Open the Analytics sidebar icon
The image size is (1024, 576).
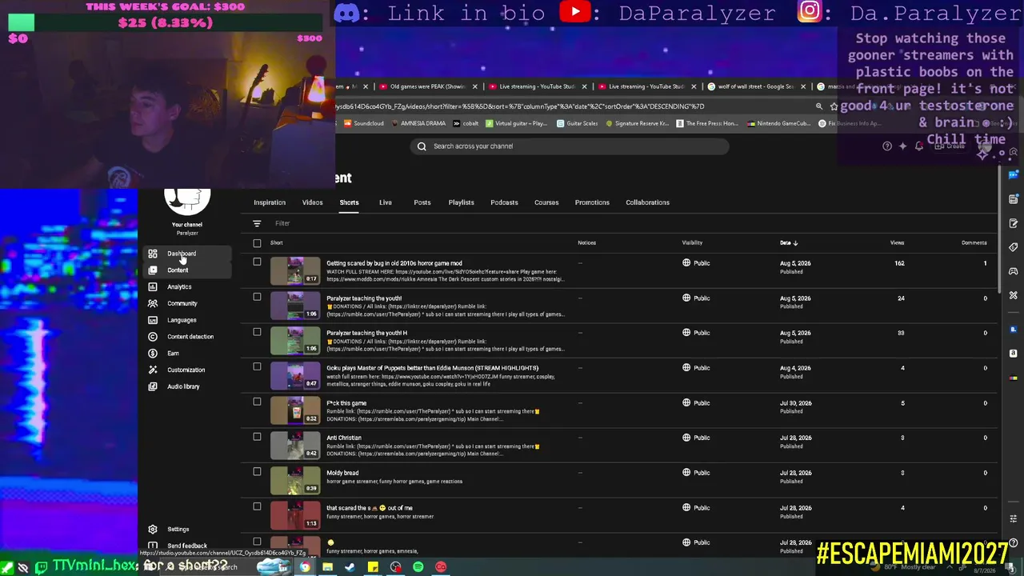click(153, 287)
